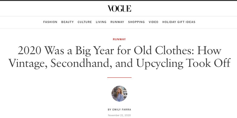The image size is (237, 118).
Task: Go to the Beauty section
Action: (68, 22)
